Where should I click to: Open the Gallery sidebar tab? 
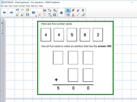[2, 23]
